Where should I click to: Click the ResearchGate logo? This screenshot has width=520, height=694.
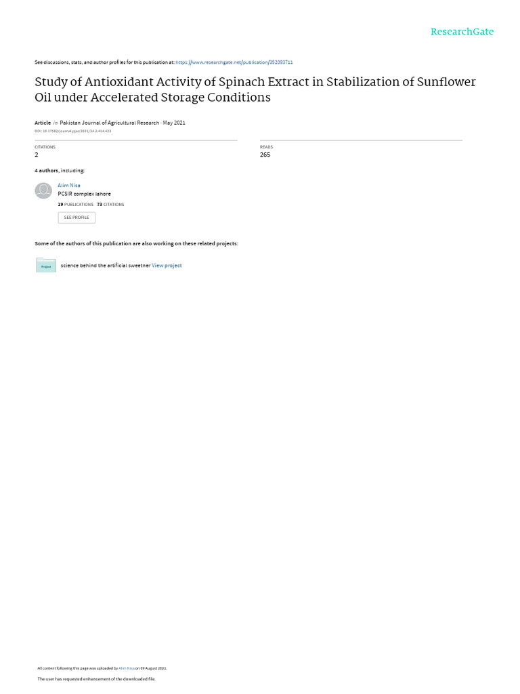point(462,32)
